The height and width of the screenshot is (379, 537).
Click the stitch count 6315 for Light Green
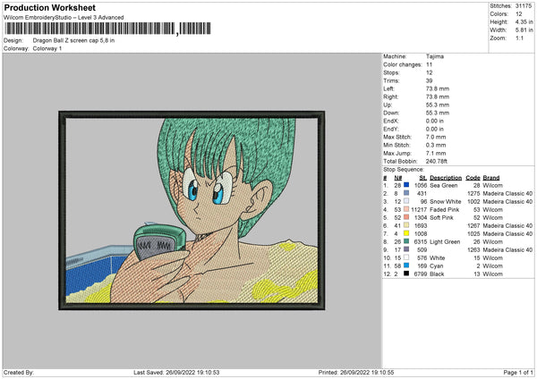421,241
